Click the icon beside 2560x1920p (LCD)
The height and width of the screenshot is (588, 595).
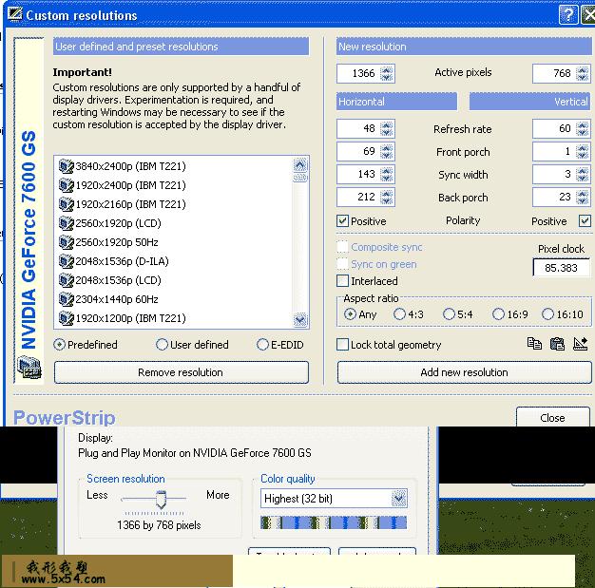(x=66, y=223)
